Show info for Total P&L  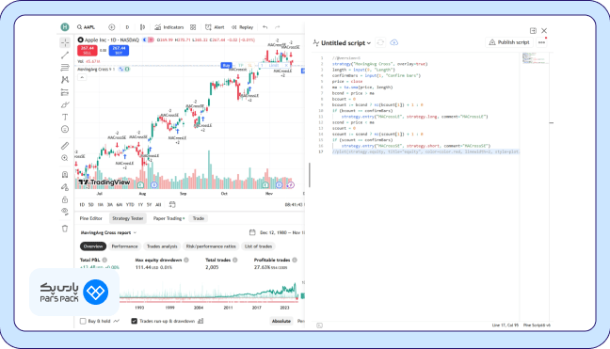click(104, 260)
